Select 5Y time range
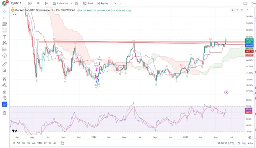The image size is (256, 148). (x=50, y=143)
